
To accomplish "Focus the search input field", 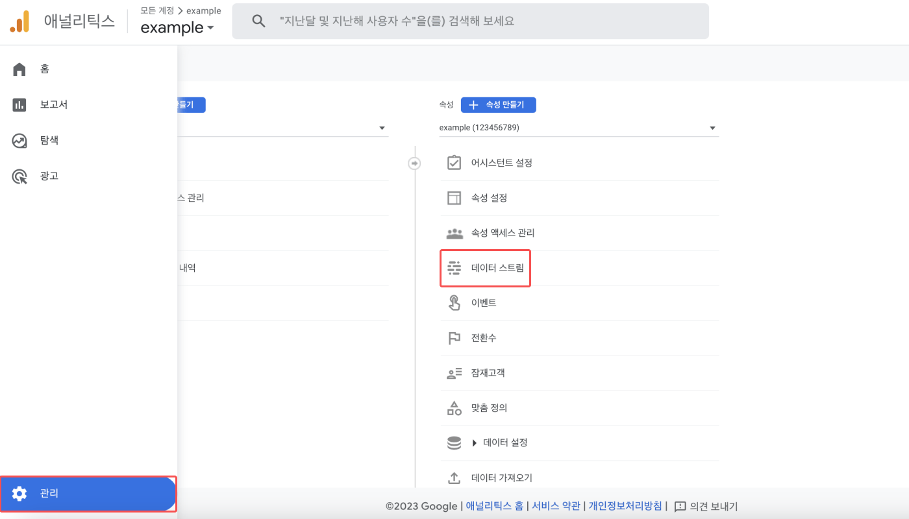I will pos(470,21).
